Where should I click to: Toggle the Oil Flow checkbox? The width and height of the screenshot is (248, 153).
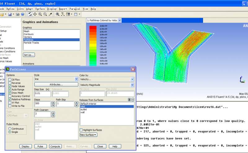coord(10,80)
